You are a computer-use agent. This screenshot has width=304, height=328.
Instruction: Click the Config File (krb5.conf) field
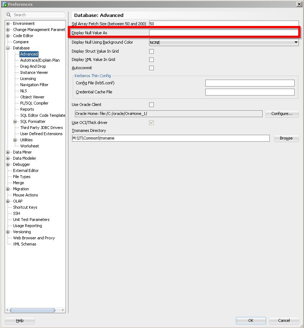(x=250, y=83)
